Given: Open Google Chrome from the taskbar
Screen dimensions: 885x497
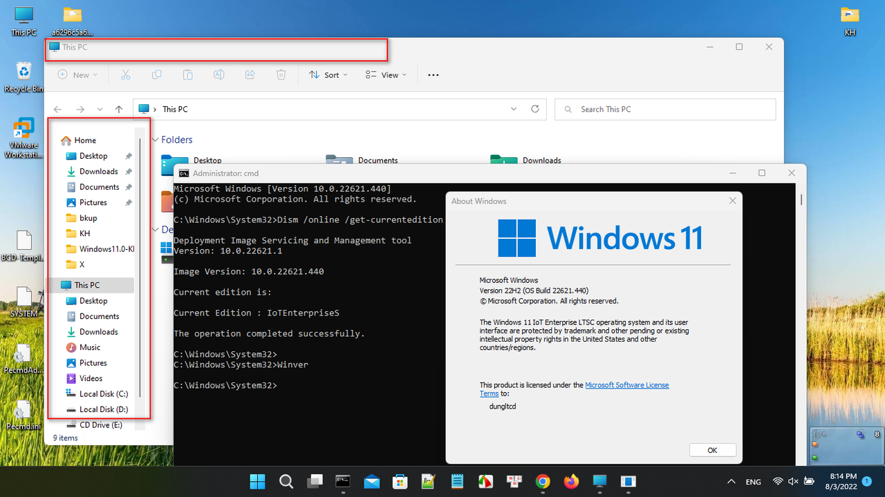Looking at the screenshot, I should point(543,481).
